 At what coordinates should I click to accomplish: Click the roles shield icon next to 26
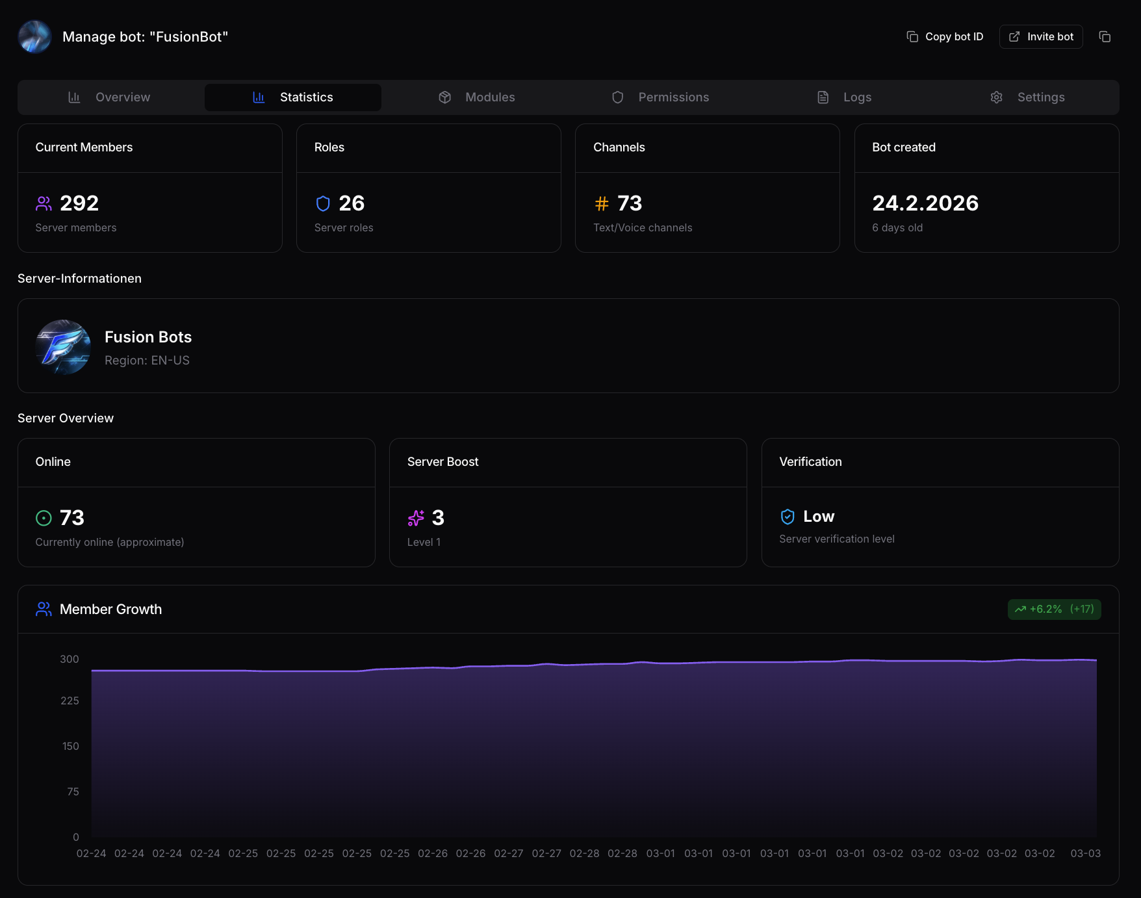point(322,203)
